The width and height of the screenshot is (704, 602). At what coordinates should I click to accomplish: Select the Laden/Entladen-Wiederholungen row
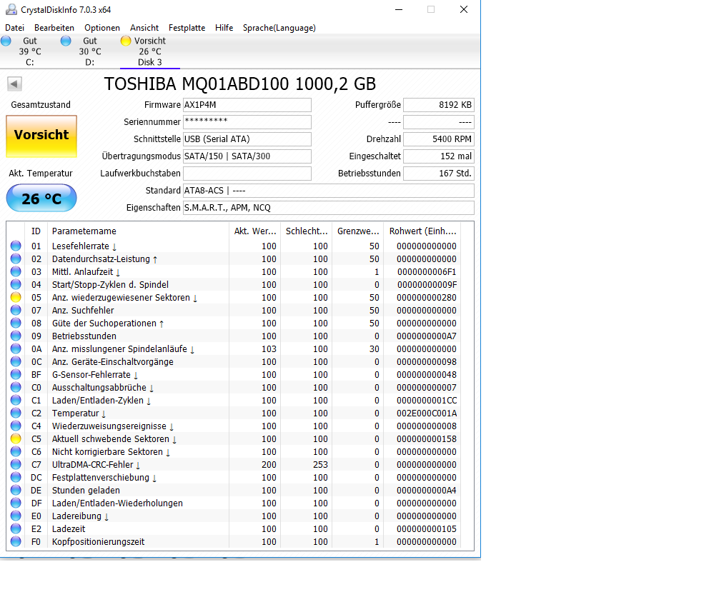234,503
